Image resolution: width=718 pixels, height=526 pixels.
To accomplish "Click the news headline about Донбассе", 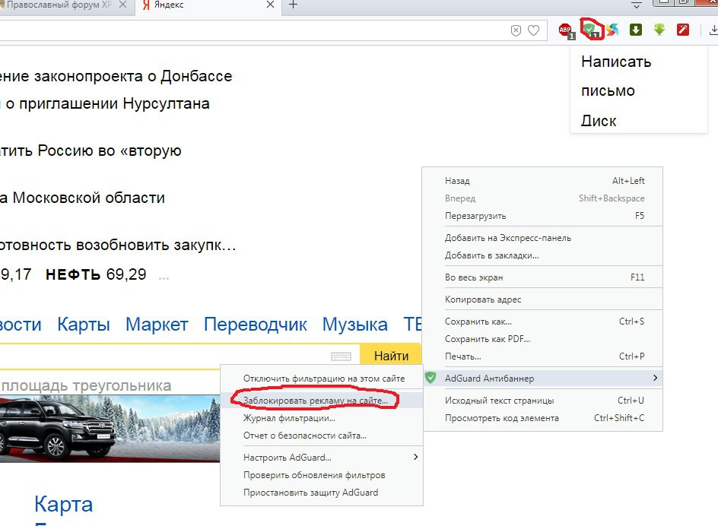I will point(116,76).
